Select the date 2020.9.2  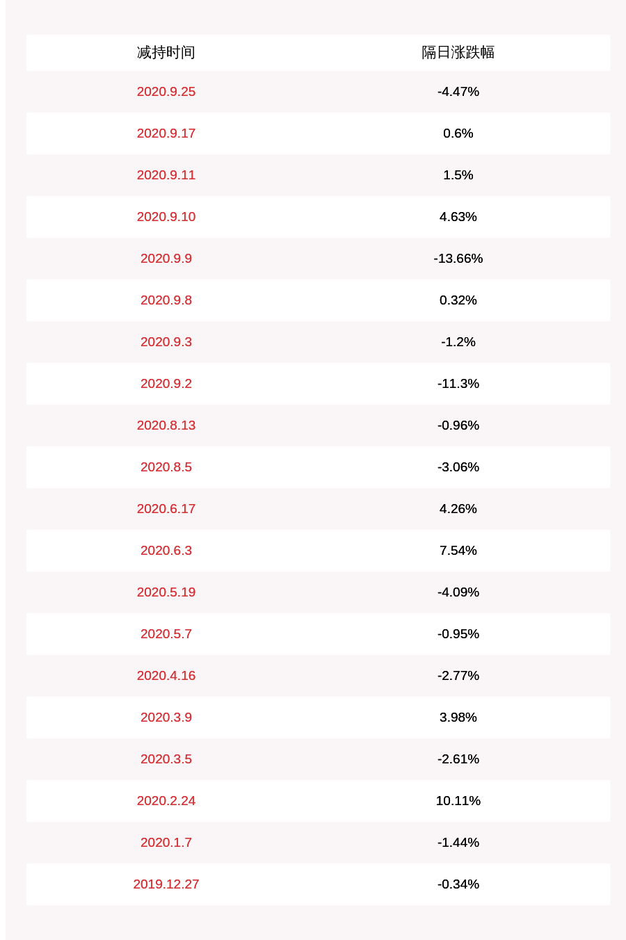(x=166, y=384)
